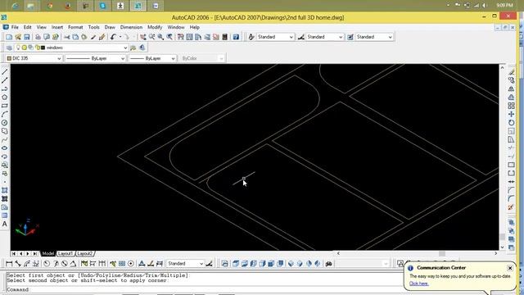Select the Ellipse tool in Draw toolbar
This screenshot has width=524, height=295.
coord(5,148)
